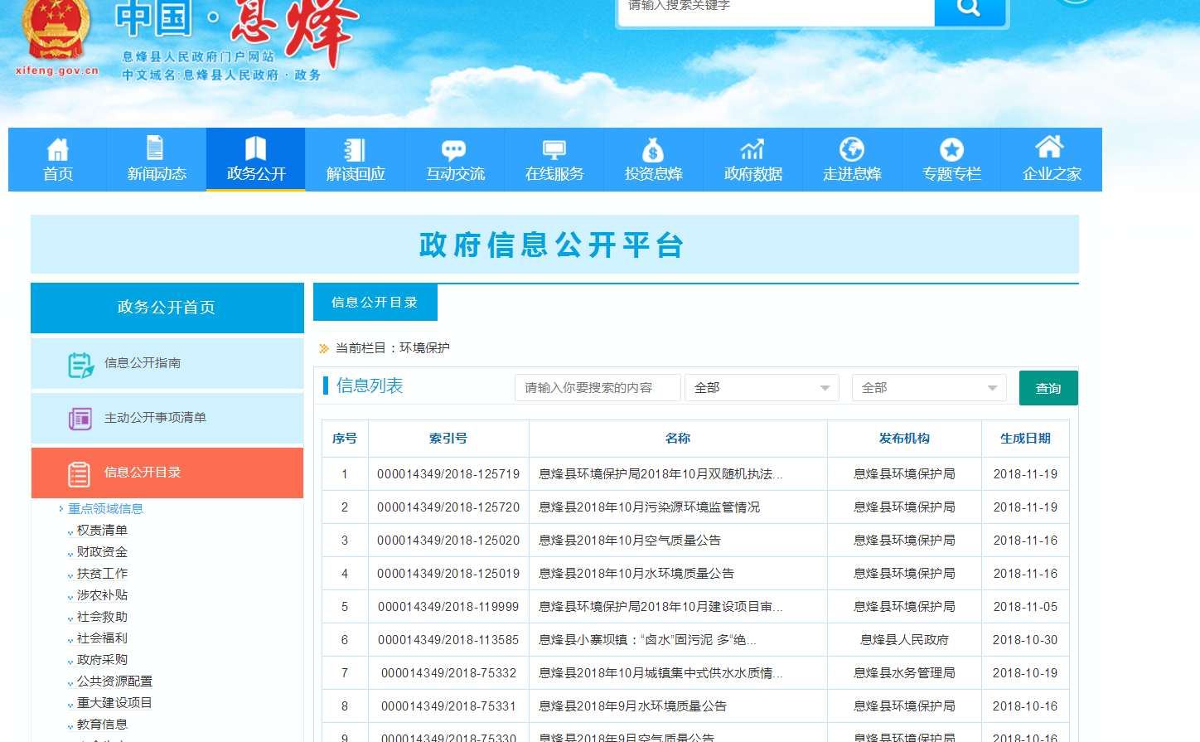Select 财政资金 in the sidebar tree

(x=102, y=552)
